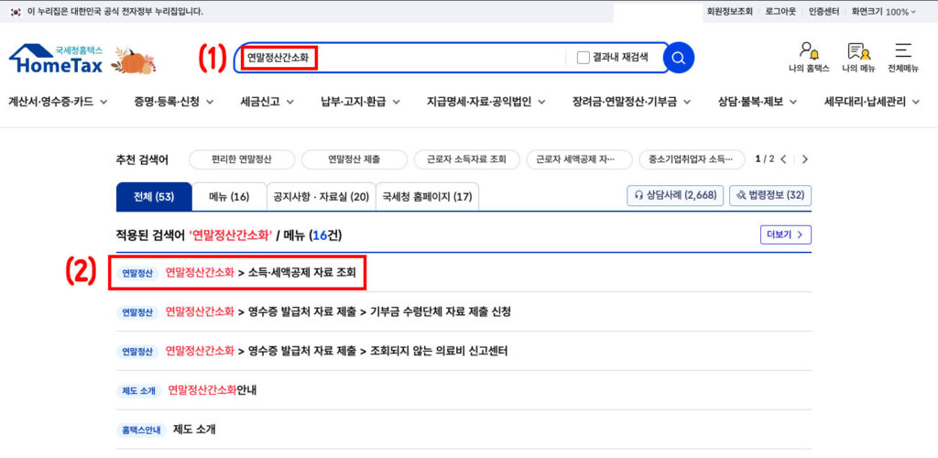Click suggested keyword 연말정산 제출
The width and height of the screenshot is (938, 458).
pyautogui.click(x=354, y=159)
